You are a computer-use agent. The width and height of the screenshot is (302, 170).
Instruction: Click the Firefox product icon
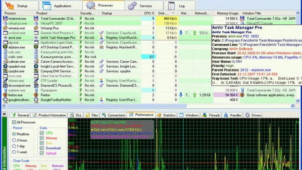36,95
